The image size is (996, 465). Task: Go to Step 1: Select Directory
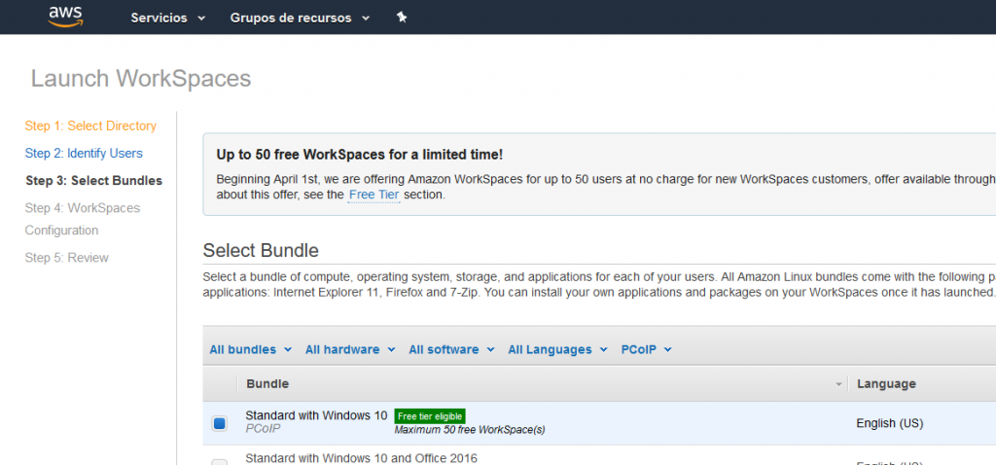(90, 125)
